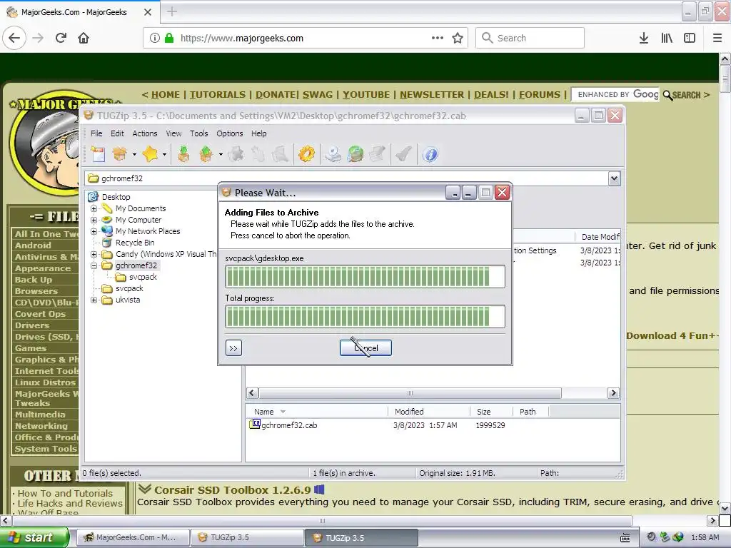Viewport: 731px width, 548px height.
Task: Reload the MajorGeeks page
Action: point(61,39)
